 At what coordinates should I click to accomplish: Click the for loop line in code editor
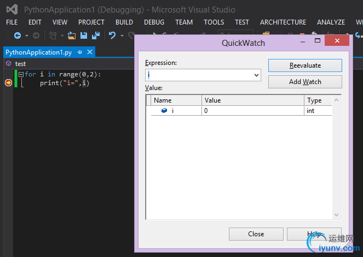point(63,74)
